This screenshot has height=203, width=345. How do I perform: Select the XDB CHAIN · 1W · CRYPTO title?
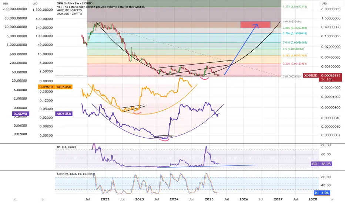tap(75, 3)
